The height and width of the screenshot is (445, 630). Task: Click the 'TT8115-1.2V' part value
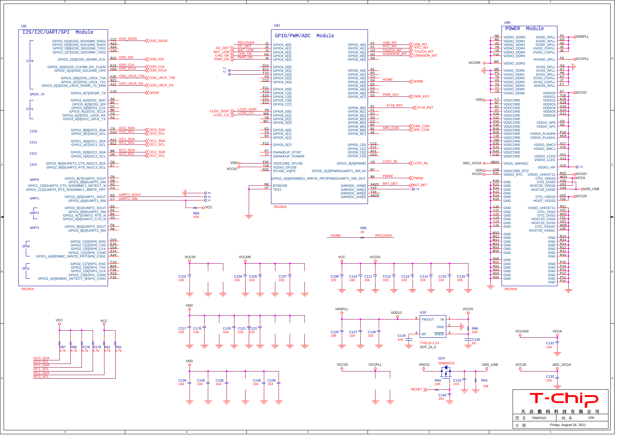click(x=430, y=343)
